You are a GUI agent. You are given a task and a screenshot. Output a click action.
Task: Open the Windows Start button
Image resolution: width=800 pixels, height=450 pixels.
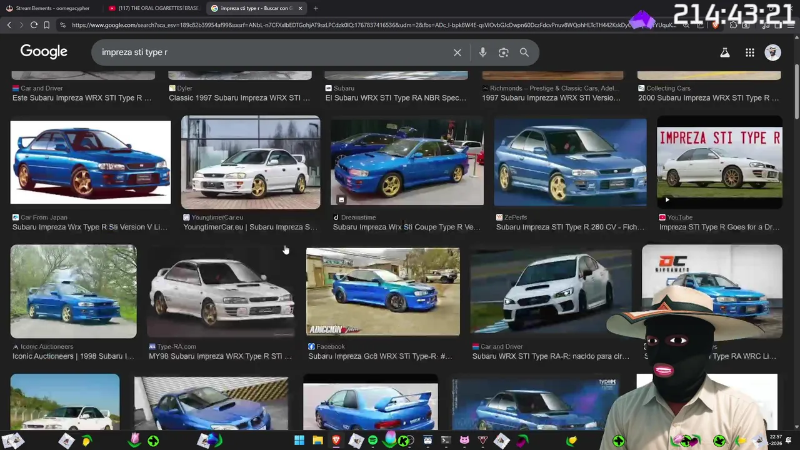[x=299, y=441]
